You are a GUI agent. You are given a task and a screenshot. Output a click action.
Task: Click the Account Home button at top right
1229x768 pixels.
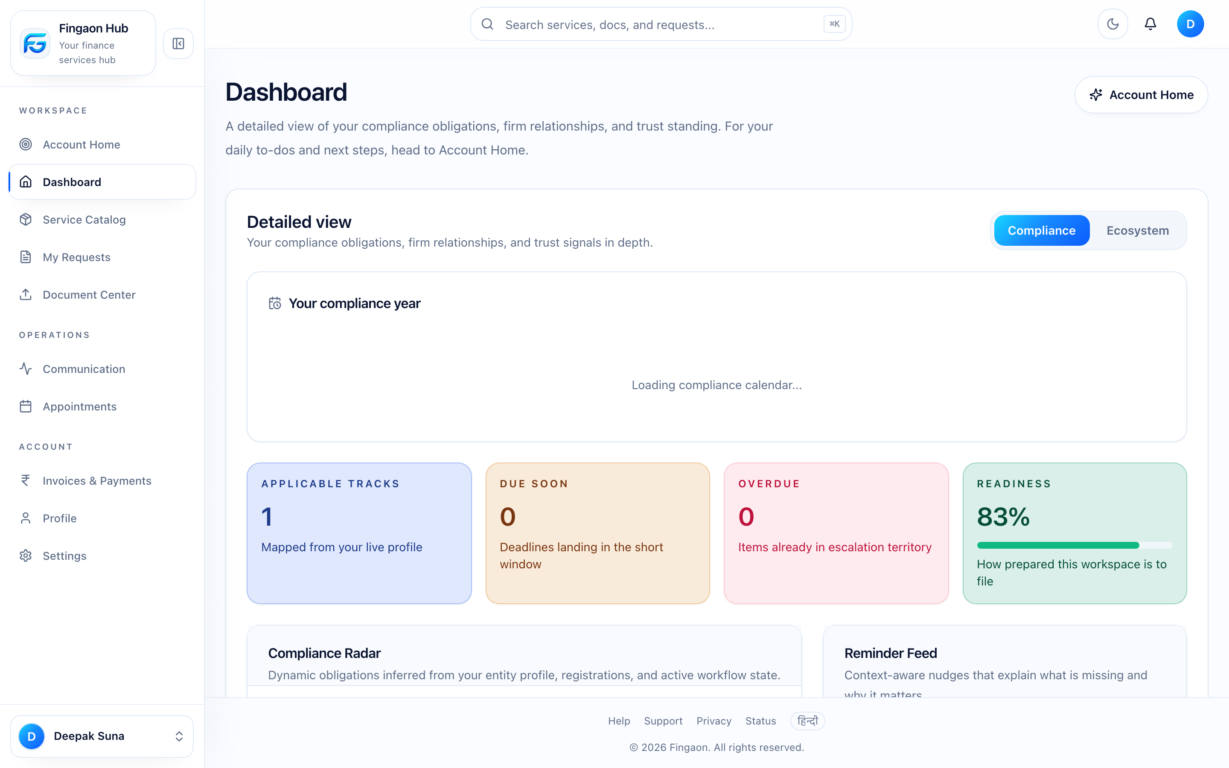click(x=1141, y=95)
